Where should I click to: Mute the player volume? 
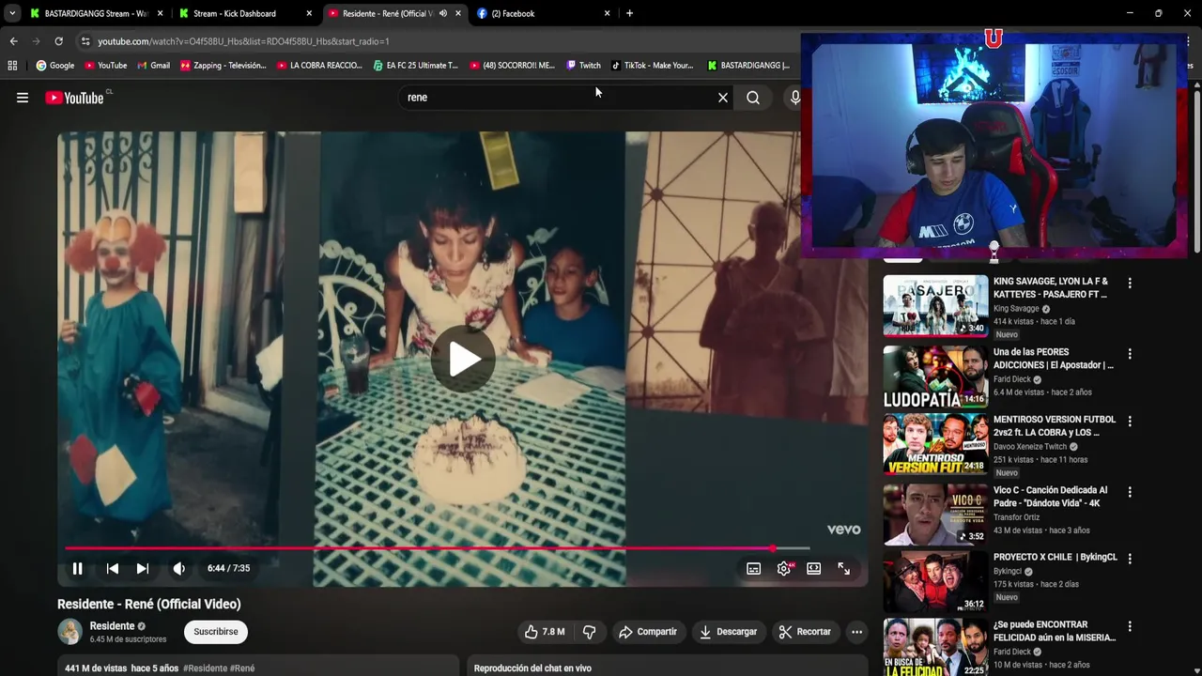178,568
